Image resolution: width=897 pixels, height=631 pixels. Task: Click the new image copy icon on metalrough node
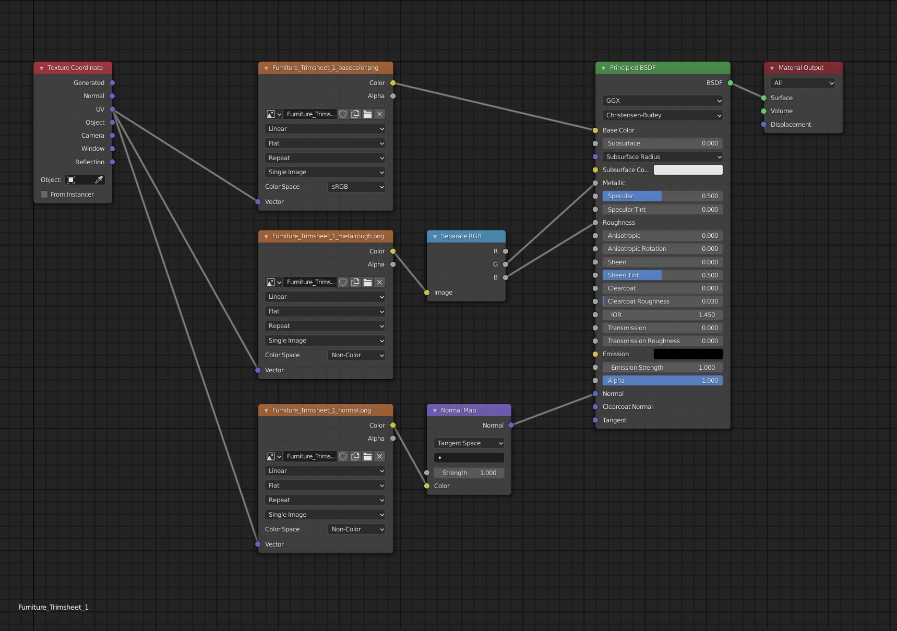click(355, 282)
